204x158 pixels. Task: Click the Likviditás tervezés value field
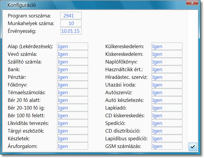click(x=72, y=123)
